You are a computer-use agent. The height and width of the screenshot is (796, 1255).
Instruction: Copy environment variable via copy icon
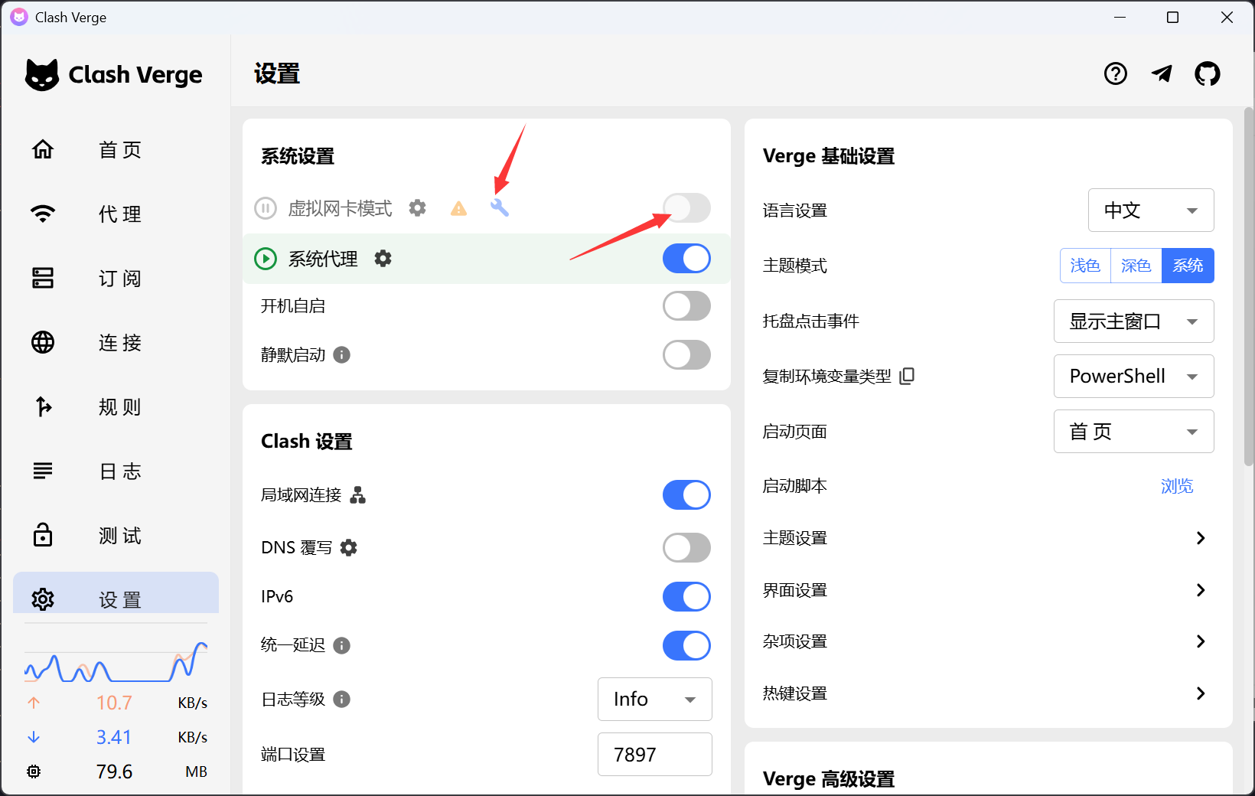[x=907, y=376]
